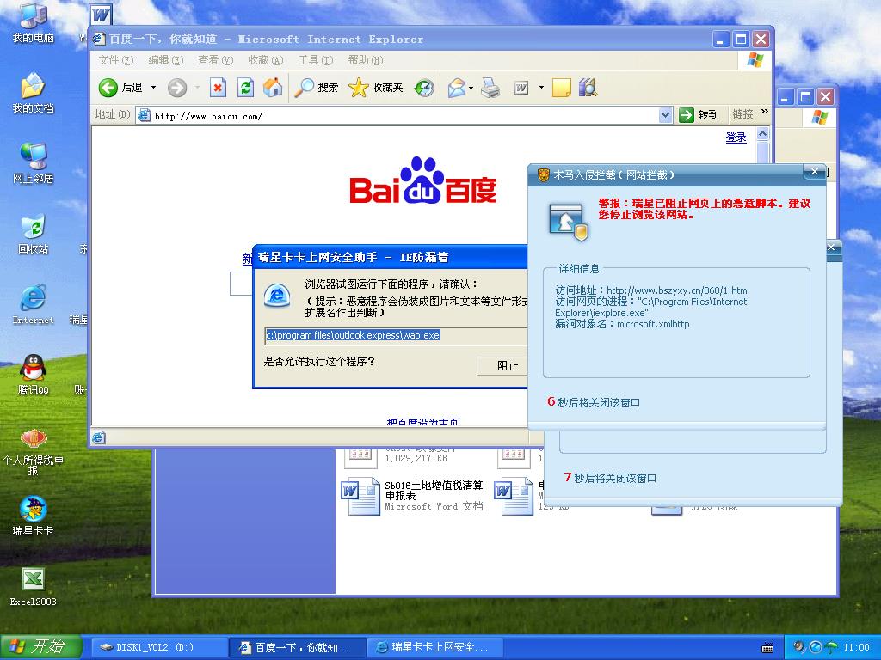Open the IE Search (搜索) toolbar button

(x=317, y=88)
